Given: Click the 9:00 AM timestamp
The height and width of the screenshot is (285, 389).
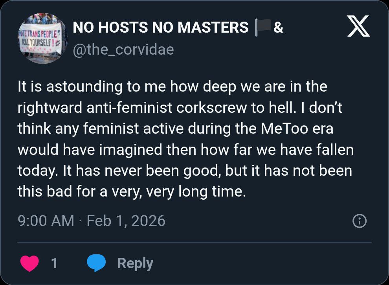Looking at the screenshot, I should coord(46,221).
